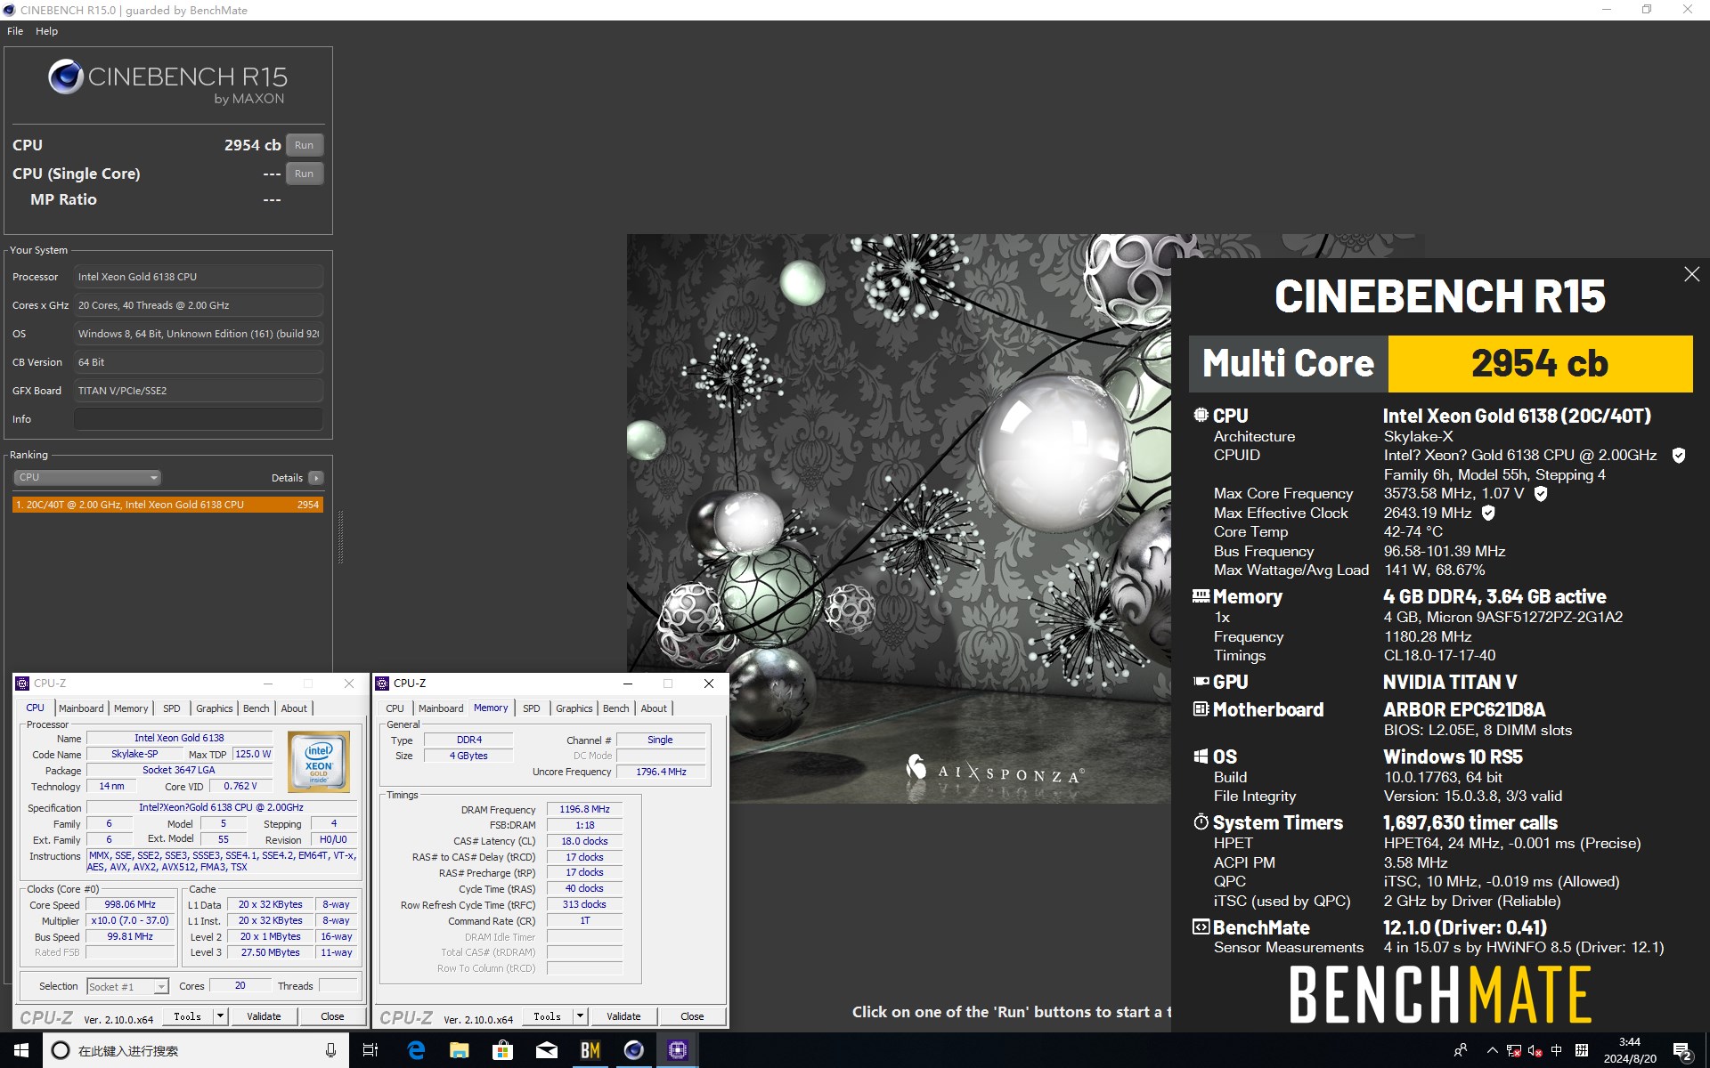Open the notification action center
Screen dimensions: 1710x1068
point(1682,1051)
